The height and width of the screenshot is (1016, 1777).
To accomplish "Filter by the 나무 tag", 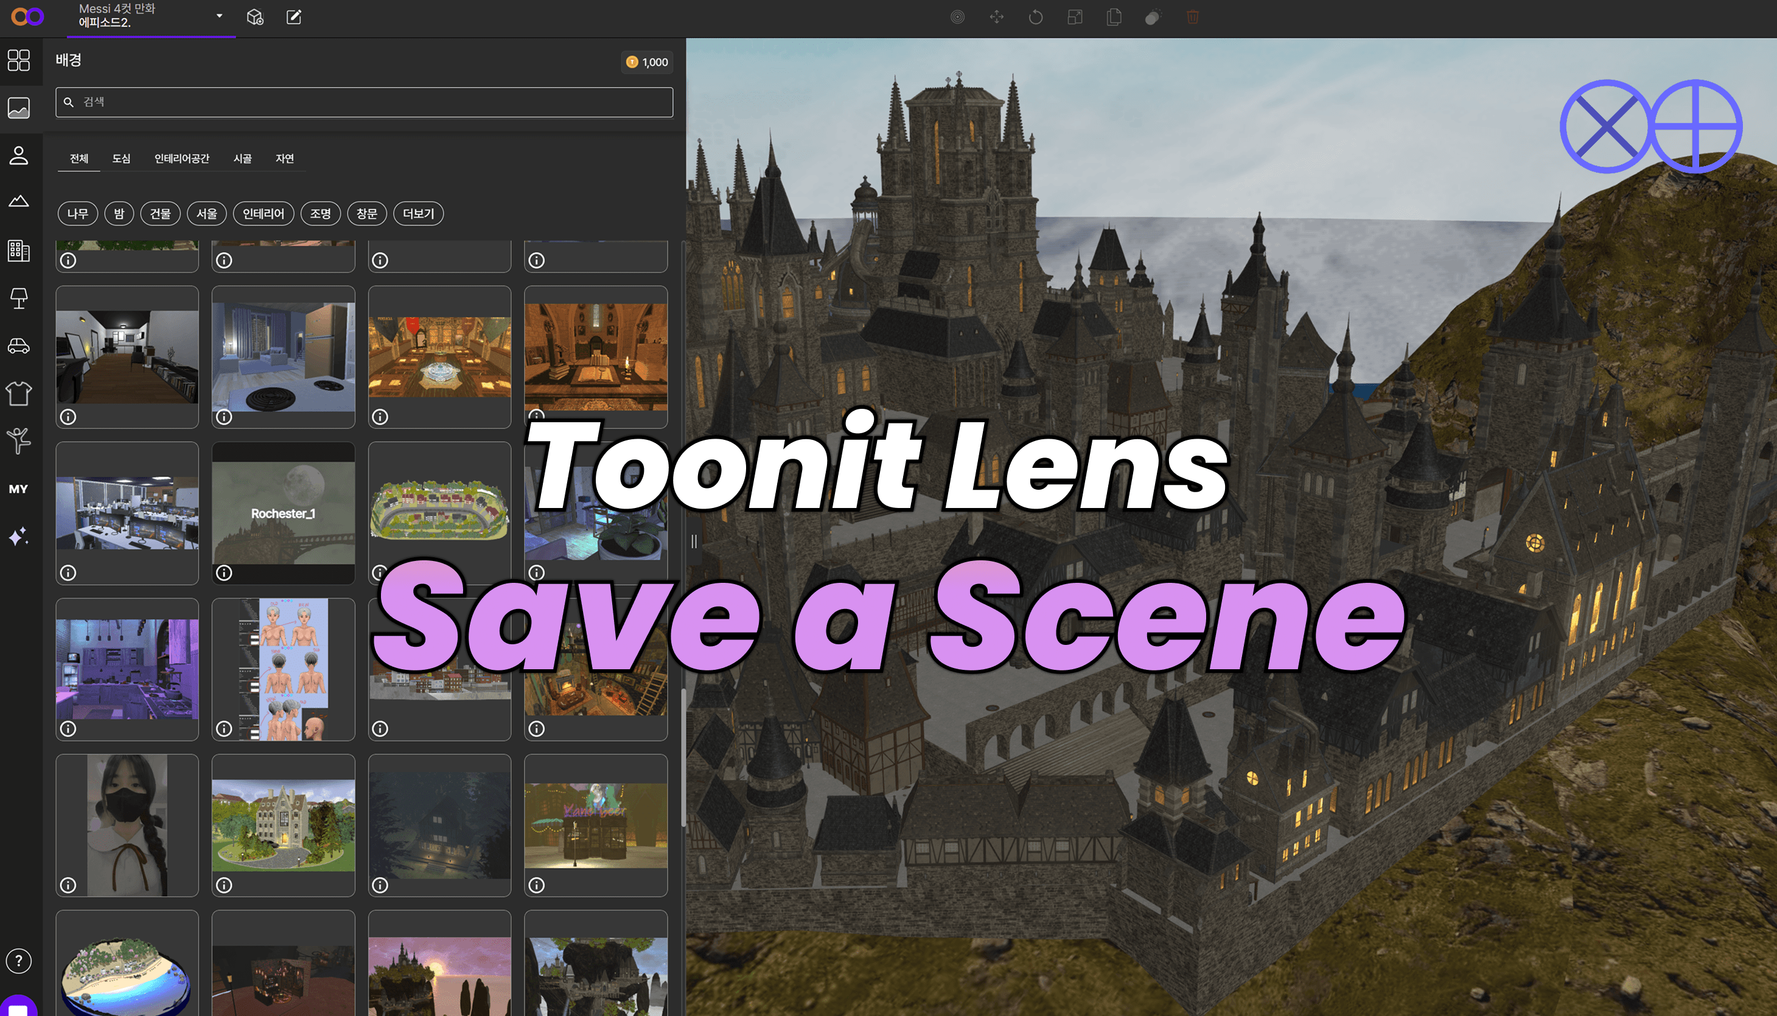I will pos(77,214).
